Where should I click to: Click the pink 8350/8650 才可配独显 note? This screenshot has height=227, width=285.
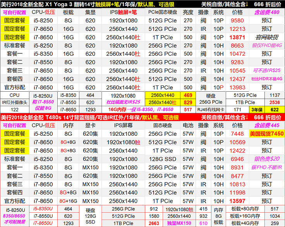click(15, 219)
